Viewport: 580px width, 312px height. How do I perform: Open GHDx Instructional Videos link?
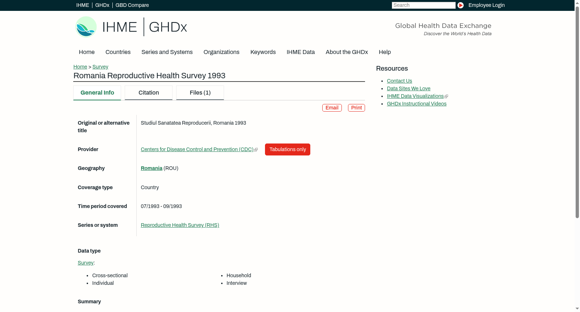[x=417, y=104]
